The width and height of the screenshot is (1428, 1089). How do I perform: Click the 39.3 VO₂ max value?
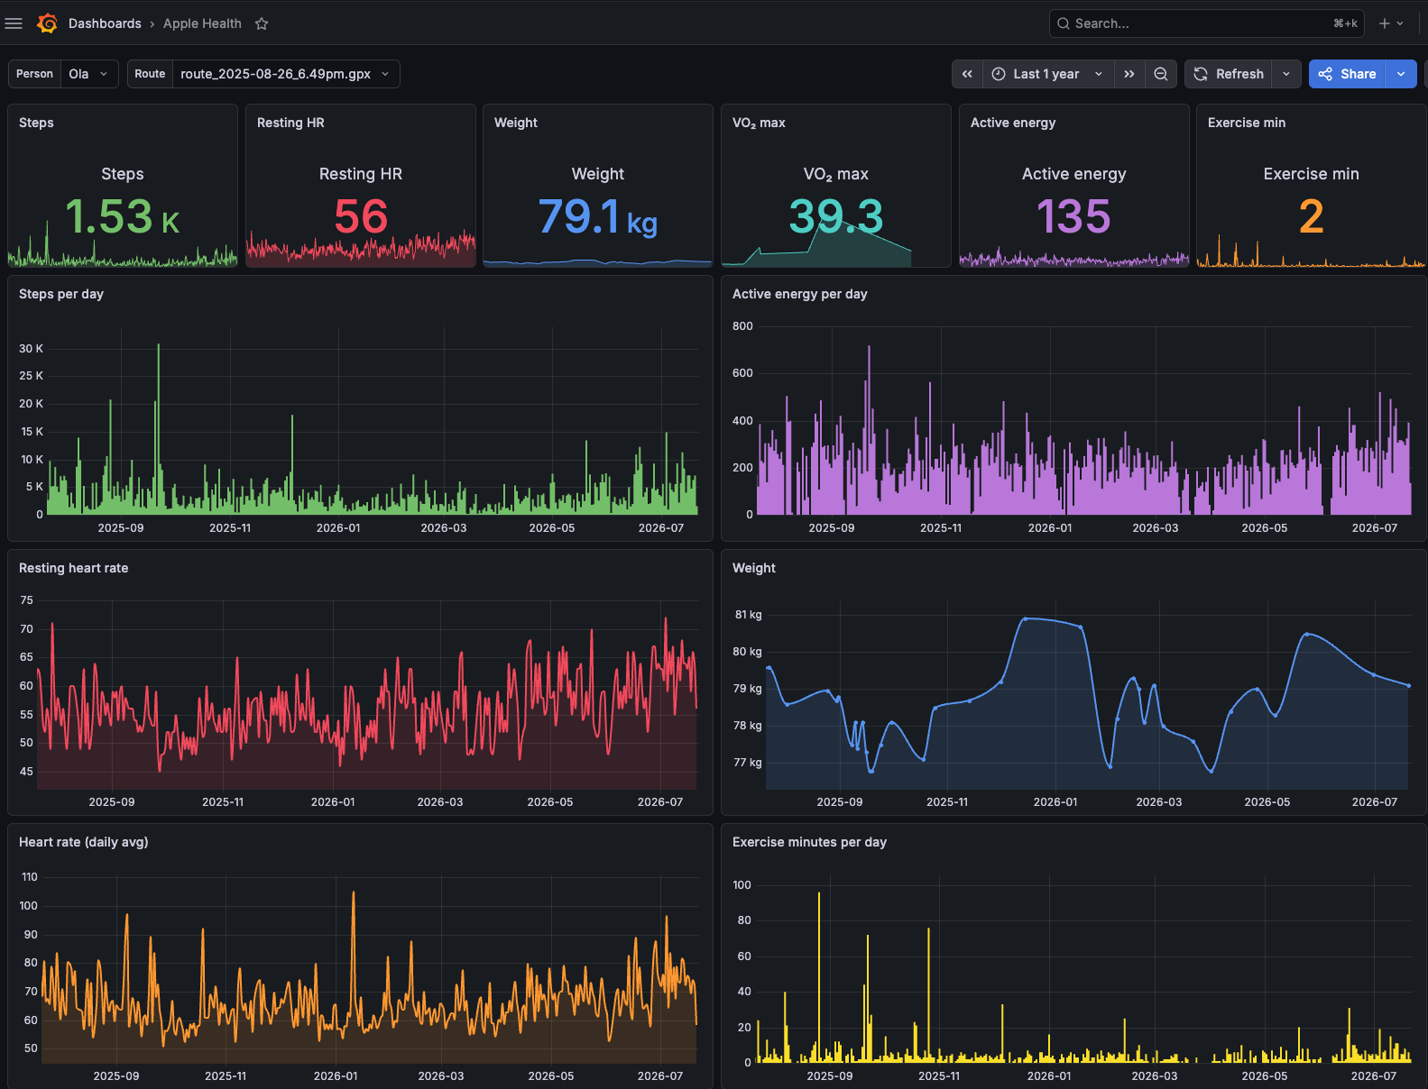[836, 216]
